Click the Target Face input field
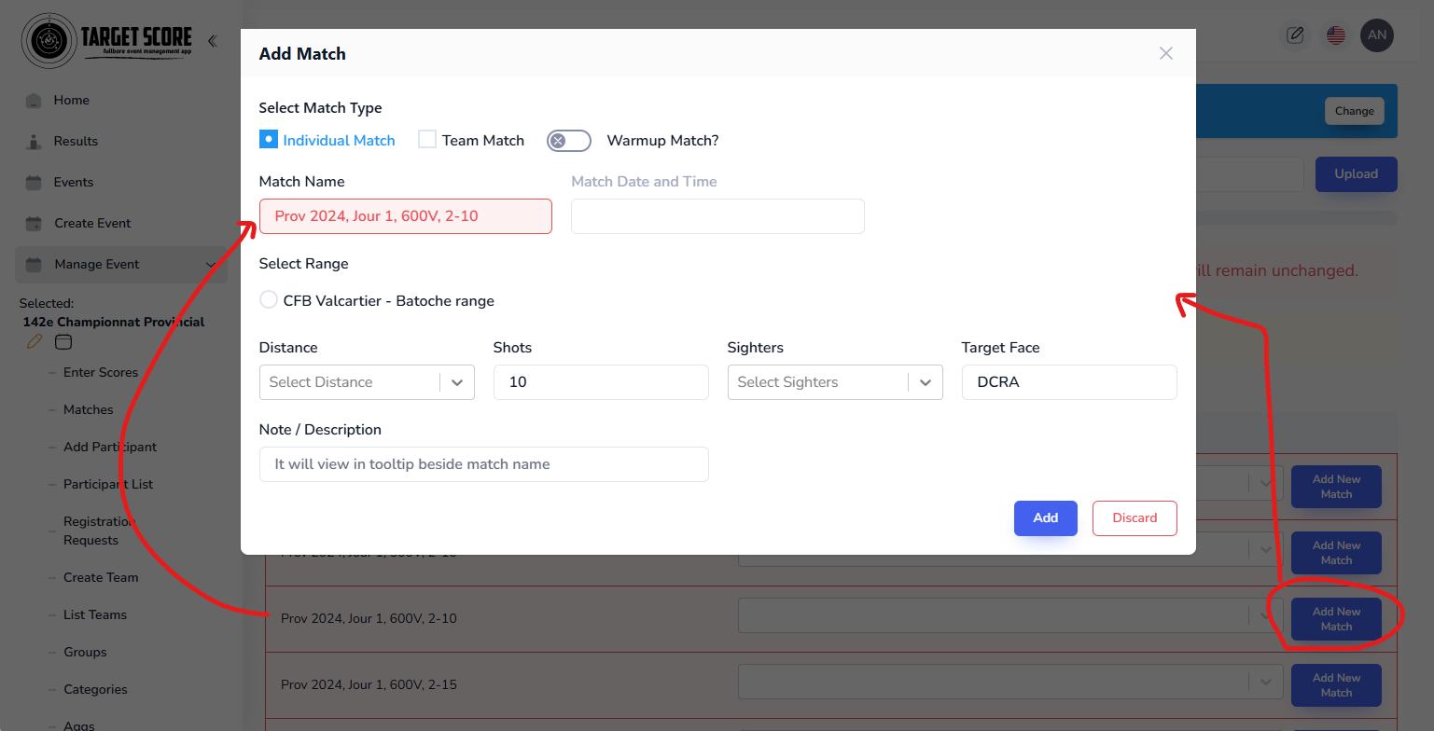 1069,382
